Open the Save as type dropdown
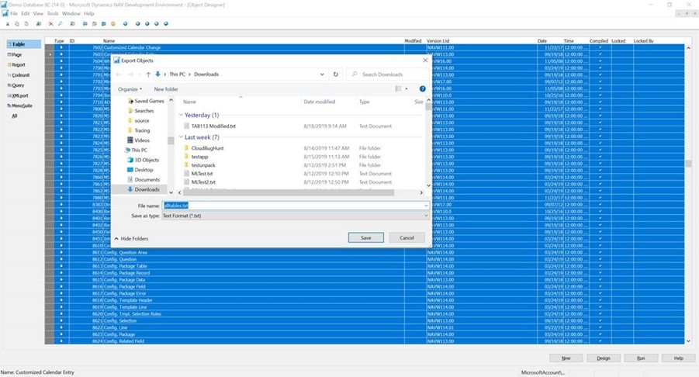Image resolution: width=699 pixels, height=377 pixels. pyautogui.click(x=426, y=216)
